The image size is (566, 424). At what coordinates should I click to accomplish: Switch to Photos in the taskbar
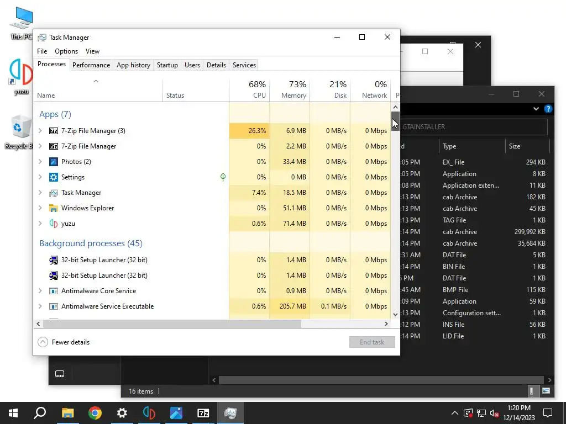coord(176,413)
